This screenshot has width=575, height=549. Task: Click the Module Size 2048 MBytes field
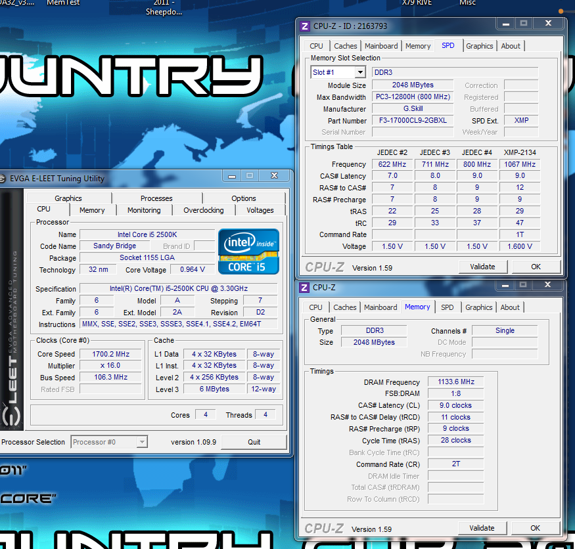(x=413, y=85)
